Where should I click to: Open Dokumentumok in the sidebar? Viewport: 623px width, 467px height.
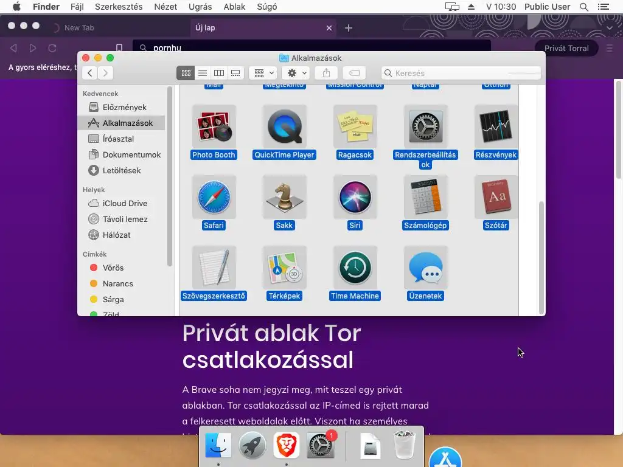122,155
